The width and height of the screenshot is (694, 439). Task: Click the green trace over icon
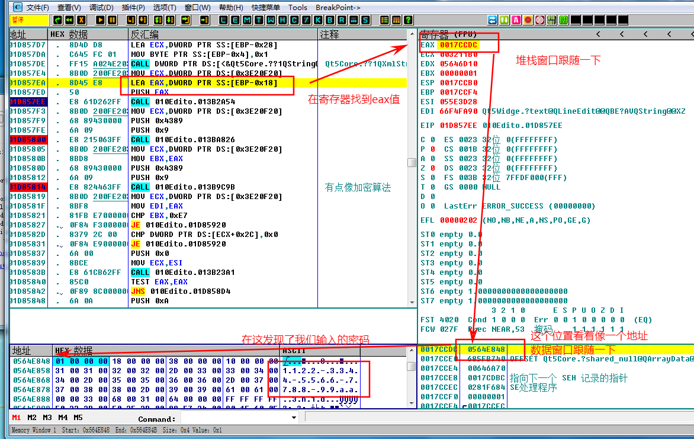pyautogui.click(x=171, y=20)
